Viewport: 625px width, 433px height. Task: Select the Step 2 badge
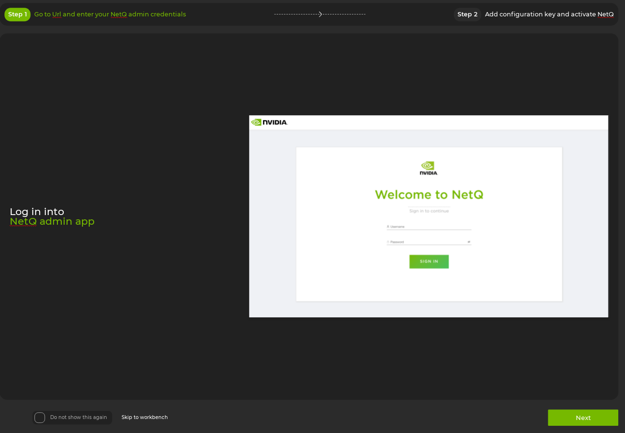tap(467, 14)
